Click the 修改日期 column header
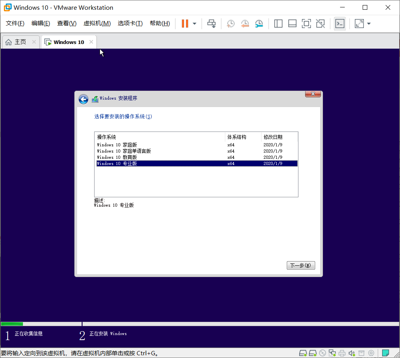The width and height of the screenshot is (400, 358). (x=279, y=137)
